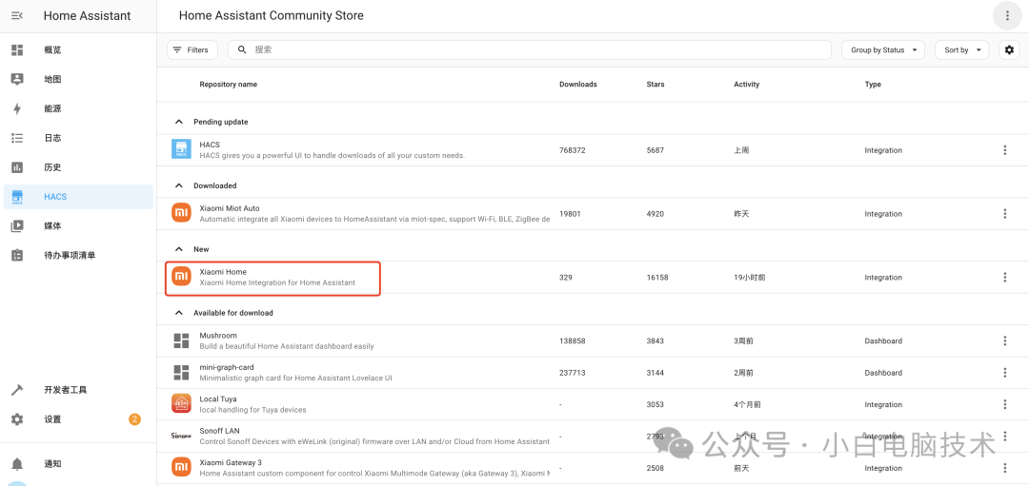This screenshot has width=1029, height=486.
Task: Sort by Repository name column
Action: pyautogui.click(x=229, y=85)
